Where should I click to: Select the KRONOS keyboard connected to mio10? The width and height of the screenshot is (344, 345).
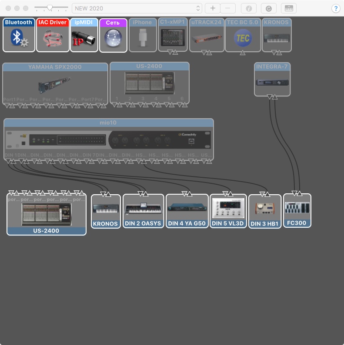coord(106,211)
